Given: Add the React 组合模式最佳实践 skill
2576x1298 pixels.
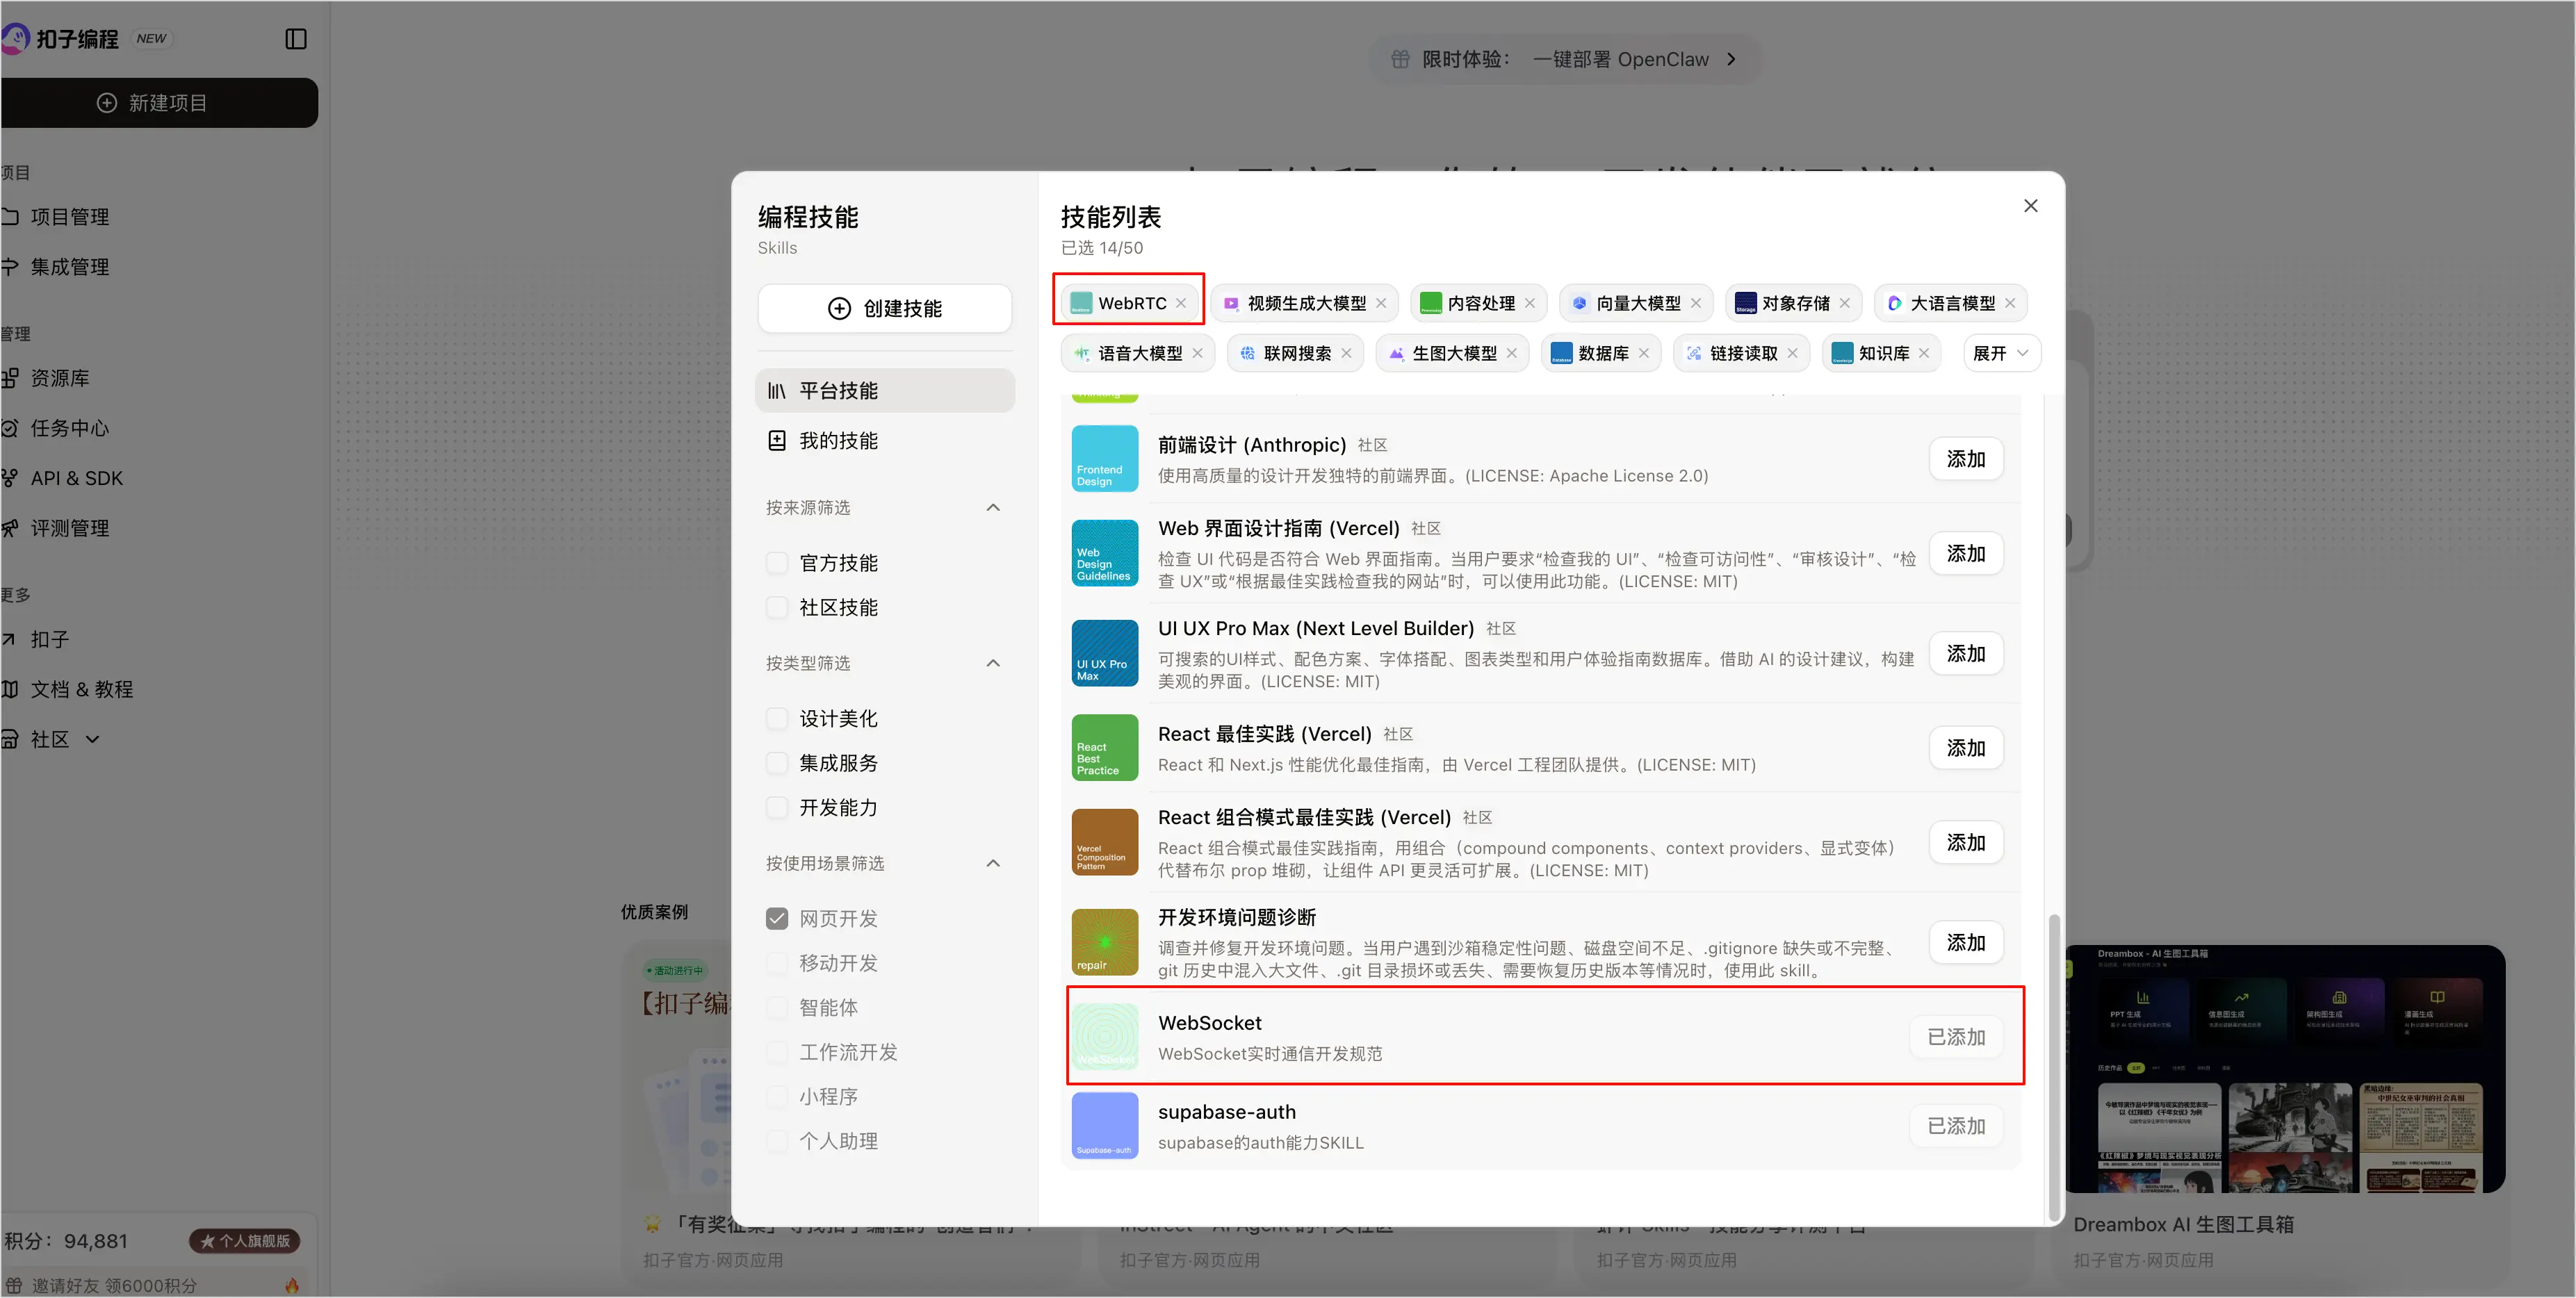Looking at the screenshot, I should tap(1966, 842).
